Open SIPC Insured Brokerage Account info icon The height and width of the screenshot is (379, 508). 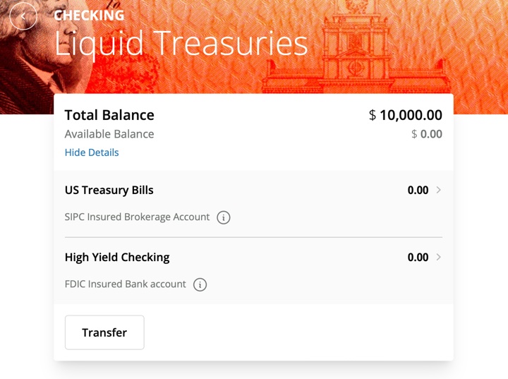(x=224, y=217)
